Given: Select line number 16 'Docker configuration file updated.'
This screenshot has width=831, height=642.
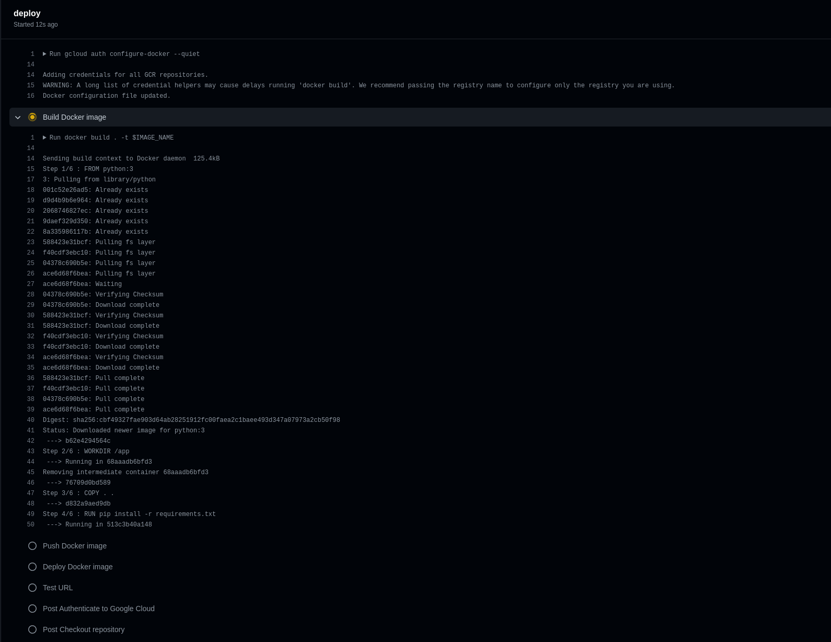Looking at the screenshot, I should [30, 96].
